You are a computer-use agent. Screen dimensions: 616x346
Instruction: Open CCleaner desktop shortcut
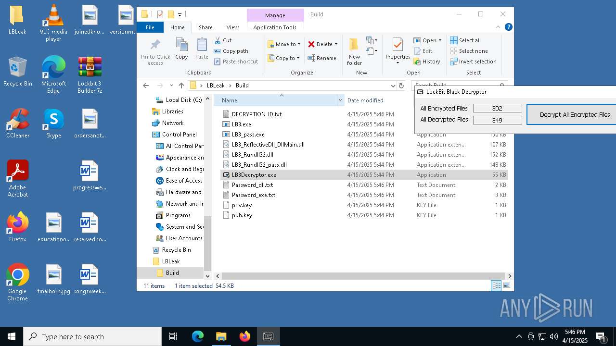(x=17, y=124)
